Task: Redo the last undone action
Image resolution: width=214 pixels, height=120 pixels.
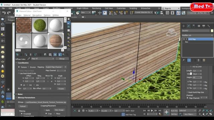Action: tap(9, 13)
